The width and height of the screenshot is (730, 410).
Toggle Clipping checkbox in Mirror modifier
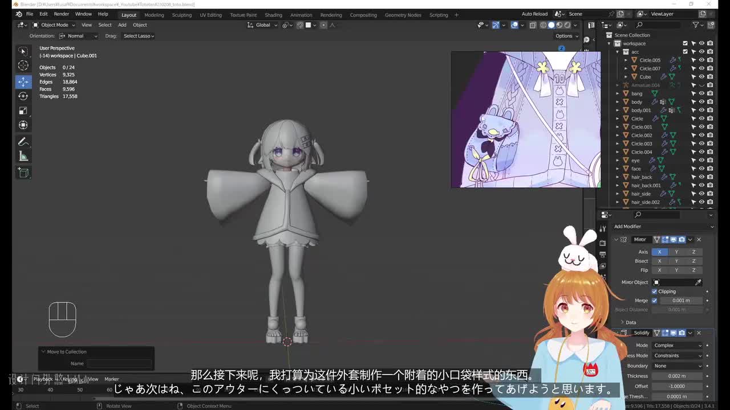coord(655,292)
